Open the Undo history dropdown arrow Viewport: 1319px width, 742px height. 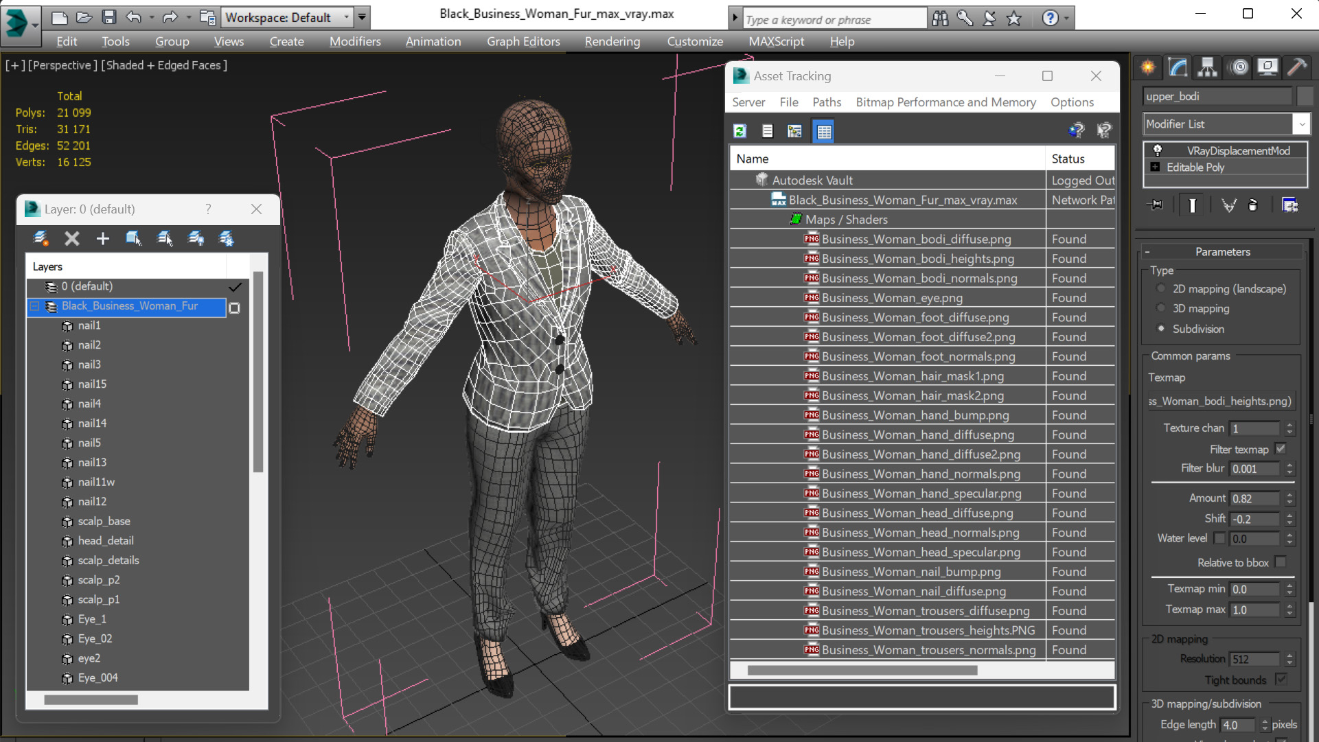point(151,17)
